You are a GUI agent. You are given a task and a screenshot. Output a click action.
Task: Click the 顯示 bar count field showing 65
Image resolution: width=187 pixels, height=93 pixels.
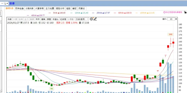(171, 19)
